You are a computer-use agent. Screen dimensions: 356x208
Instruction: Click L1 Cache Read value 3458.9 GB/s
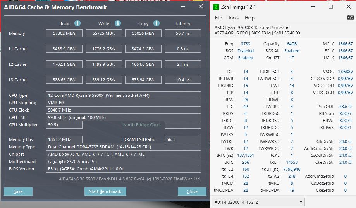point(64,49)
